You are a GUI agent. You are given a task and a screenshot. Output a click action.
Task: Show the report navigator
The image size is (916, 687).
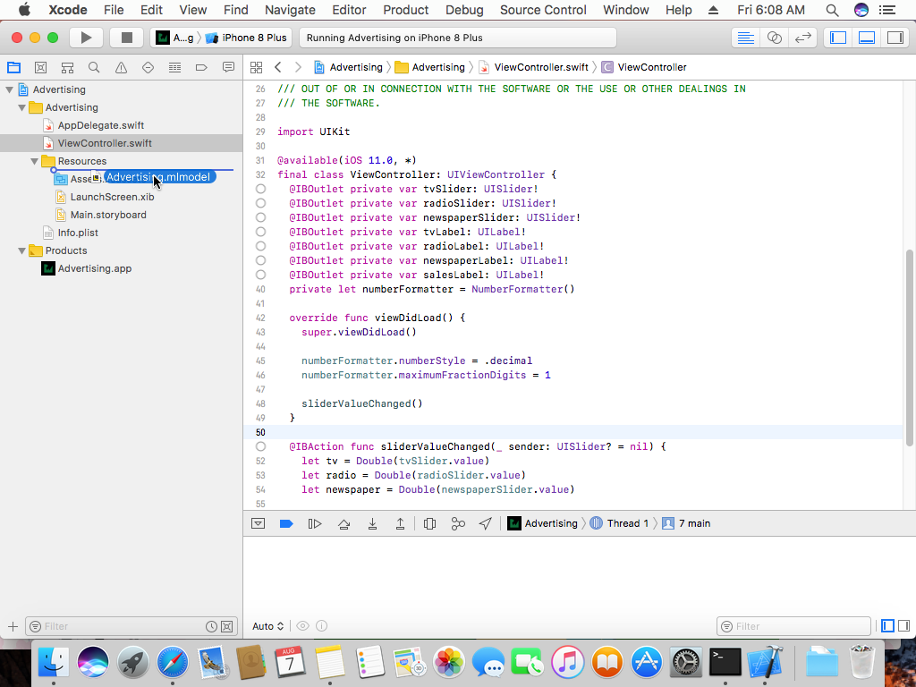click(x=228, y=67)
